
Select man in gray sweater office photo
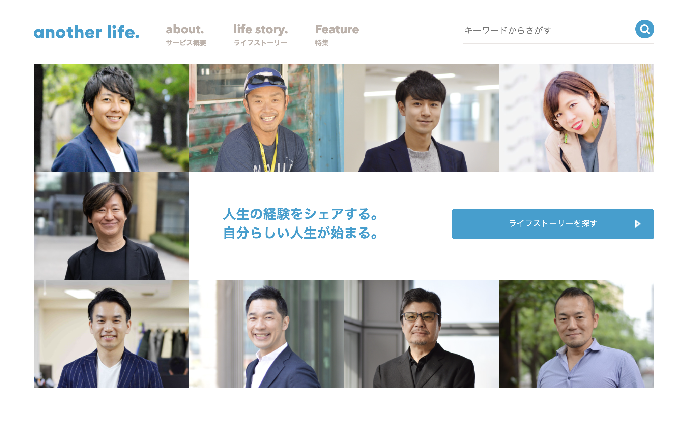[422, 118]
